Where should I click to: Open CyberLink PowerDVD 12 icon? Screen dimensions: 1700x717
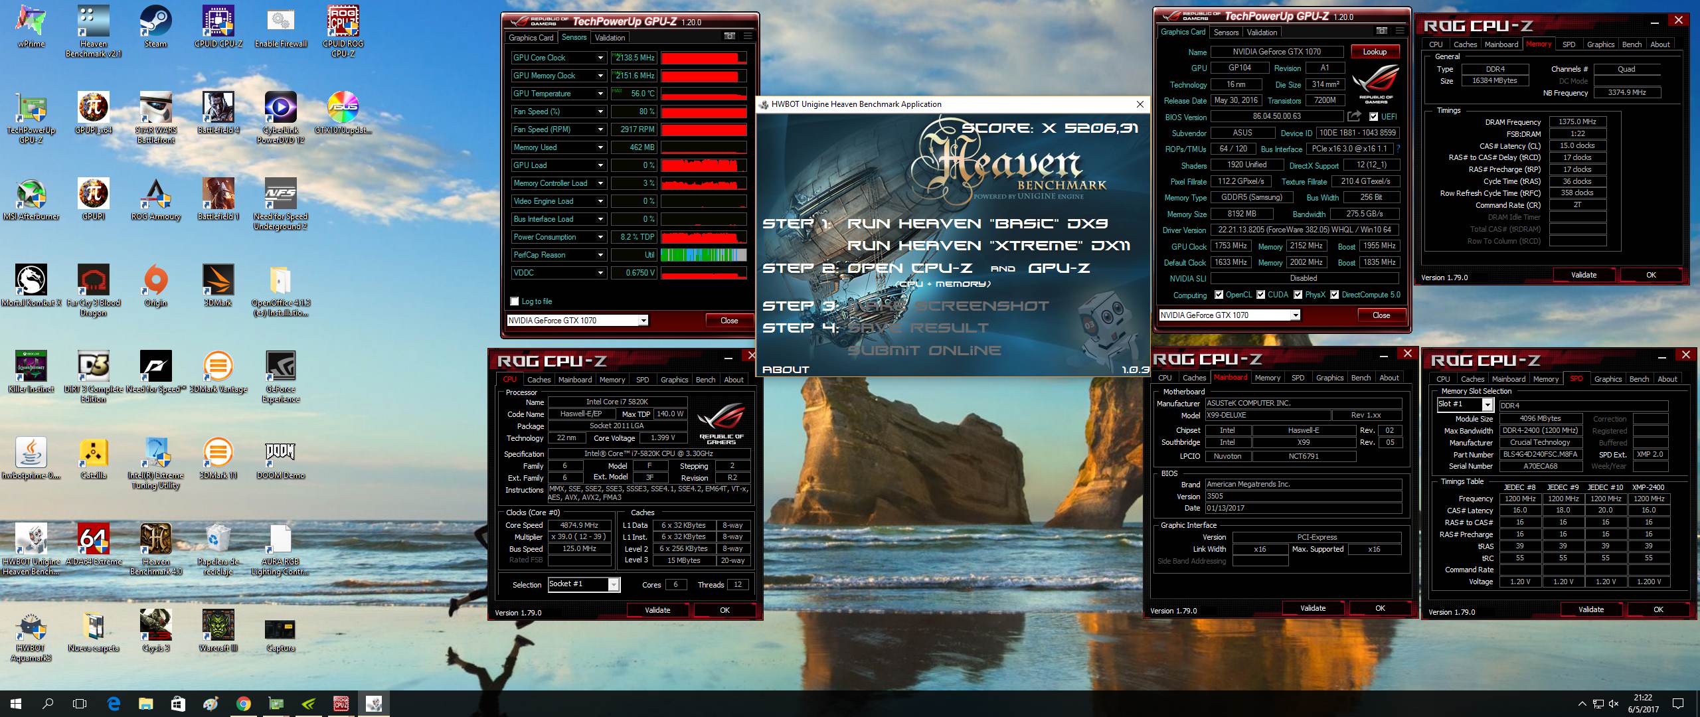point(281,118)
